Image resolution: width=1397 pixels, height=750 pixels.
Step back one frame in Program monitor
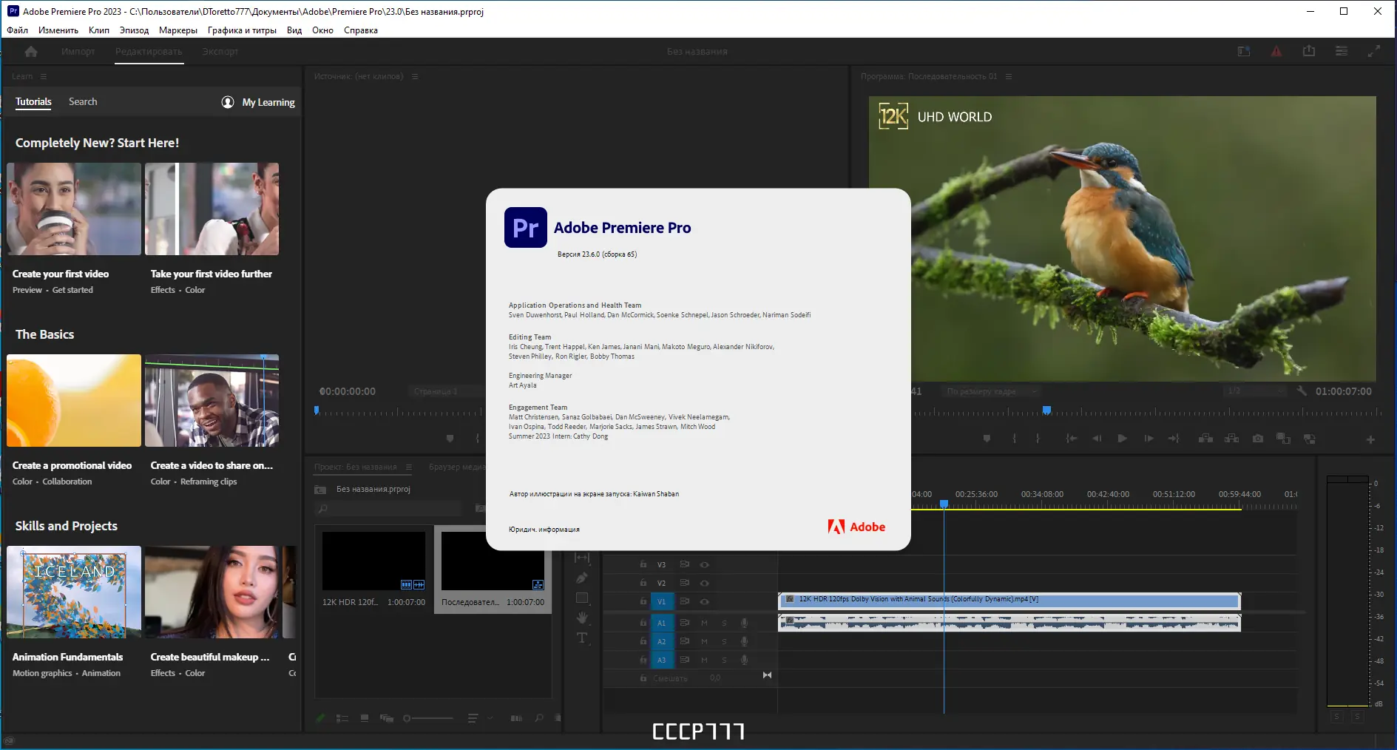click(1097, 439)
